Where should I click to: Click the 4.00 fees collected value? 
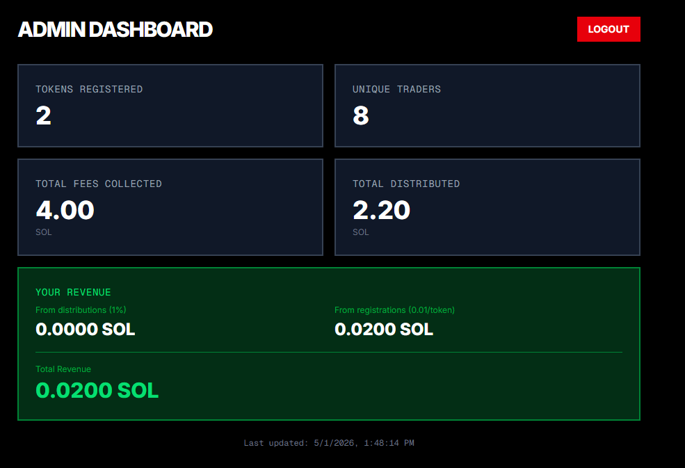tap(65, 210)
